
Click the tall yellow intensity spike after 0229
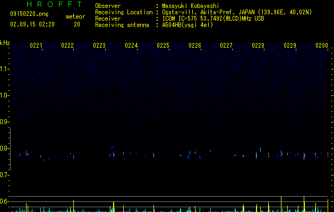pyautogui.click(x=304, y=204)
